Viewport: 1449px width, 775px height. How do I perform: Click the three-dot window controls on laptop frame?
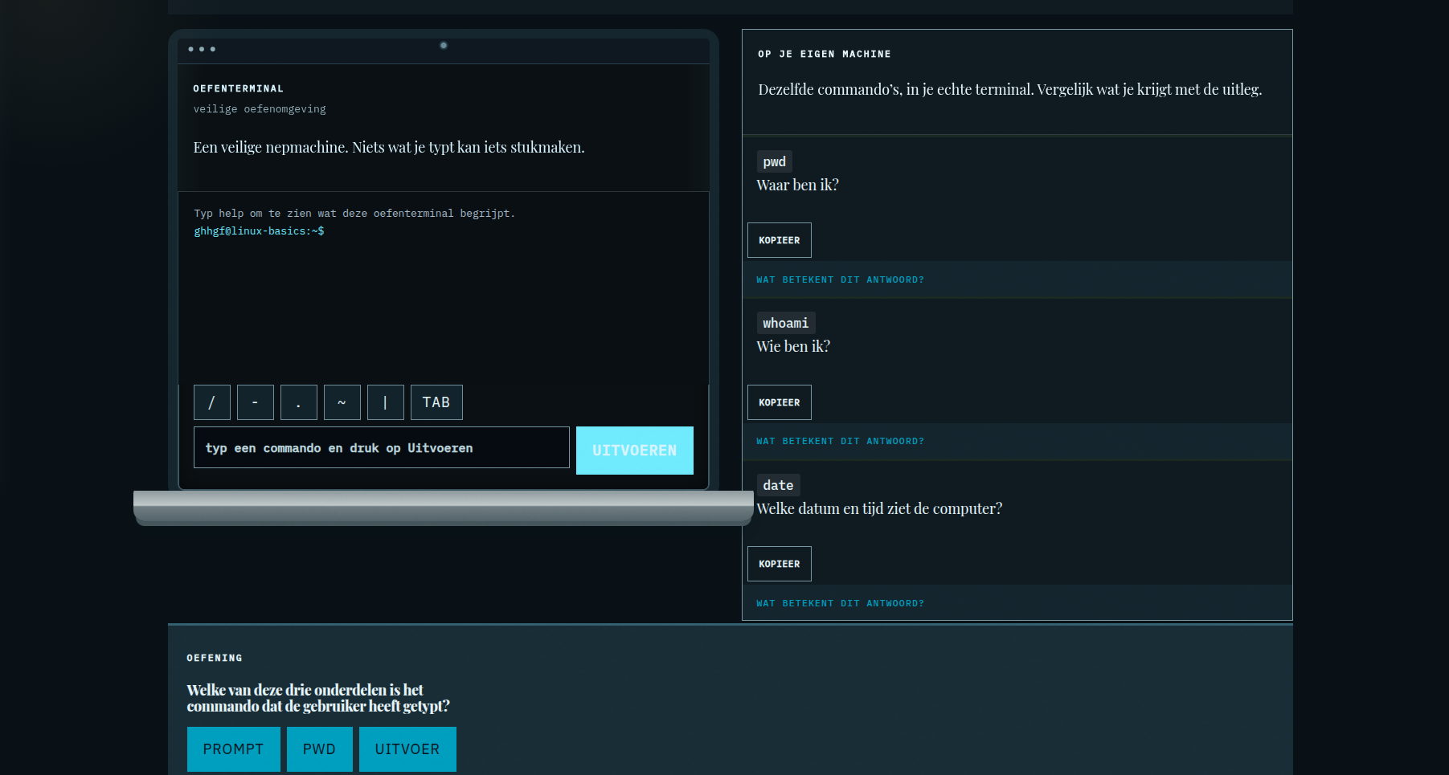202,49
